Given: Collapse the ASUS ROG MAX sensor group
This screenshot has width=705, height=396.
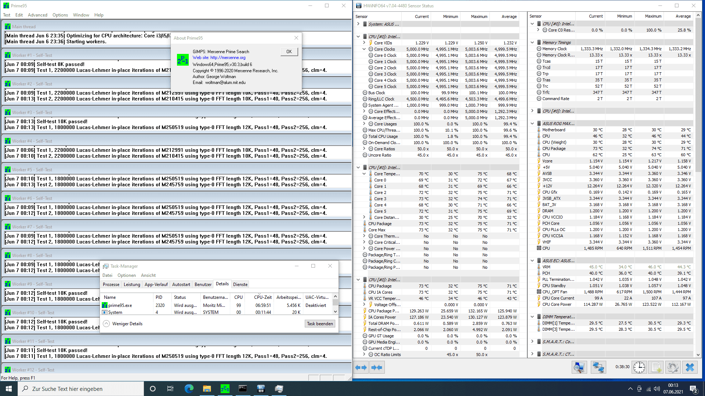Looking at the screenshot, I should pyautogui.click(x=532, y=123).
